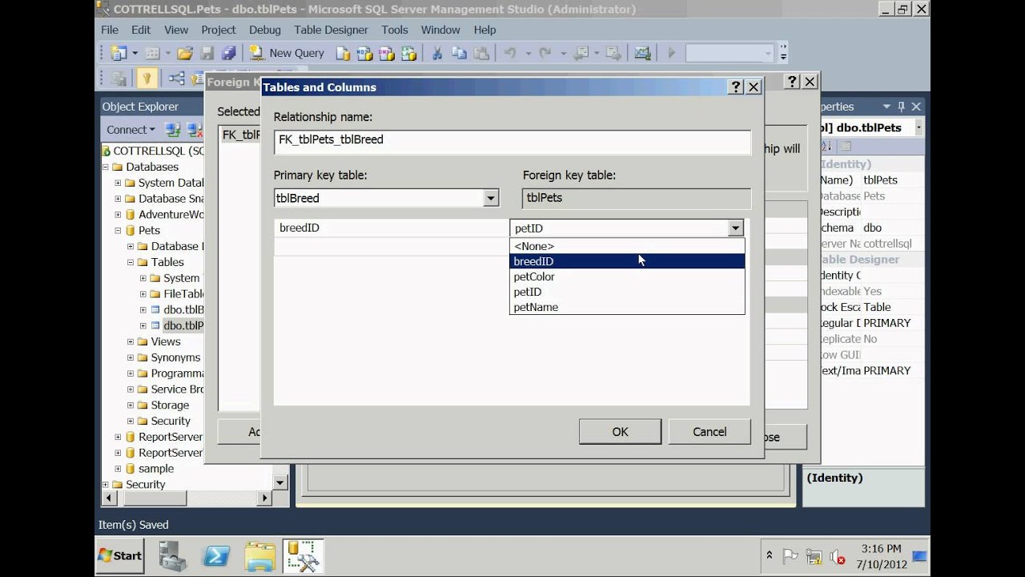Click the Windows Explorer folder taskbar icon
This screenshot has height=577, width=1025.
260,555
